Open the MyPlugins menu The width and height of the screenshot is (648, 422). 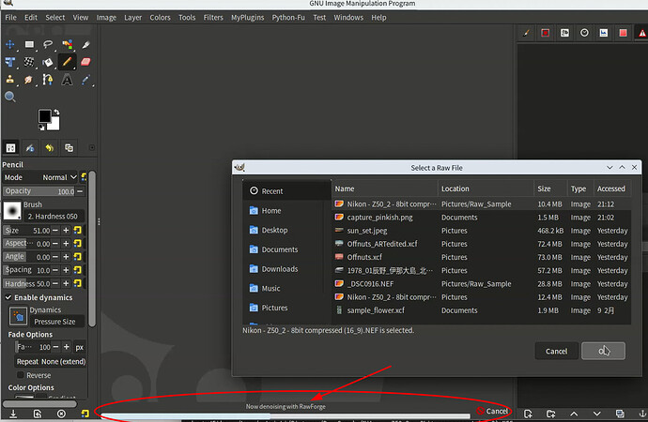[x=248, y=17]
